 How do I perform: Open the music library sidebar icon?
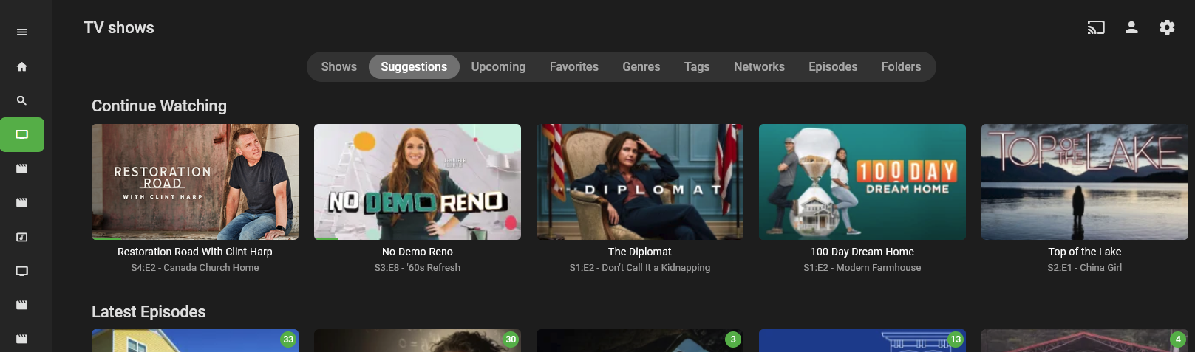click(x=22, y=237)
